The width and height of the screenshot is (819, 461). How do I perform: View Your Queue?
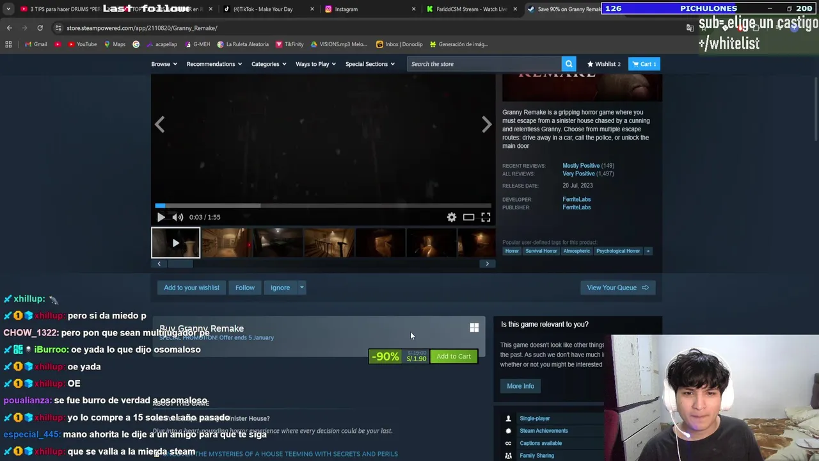click(x=617, y=287)
